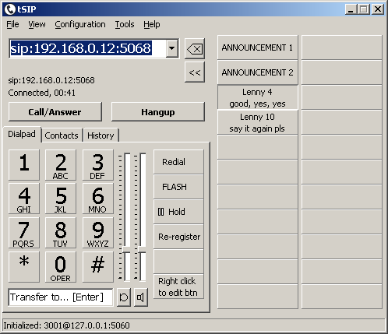Click the Transfer to... input field
This screenshot has width=388, height=334.
(x=61, y=297)
